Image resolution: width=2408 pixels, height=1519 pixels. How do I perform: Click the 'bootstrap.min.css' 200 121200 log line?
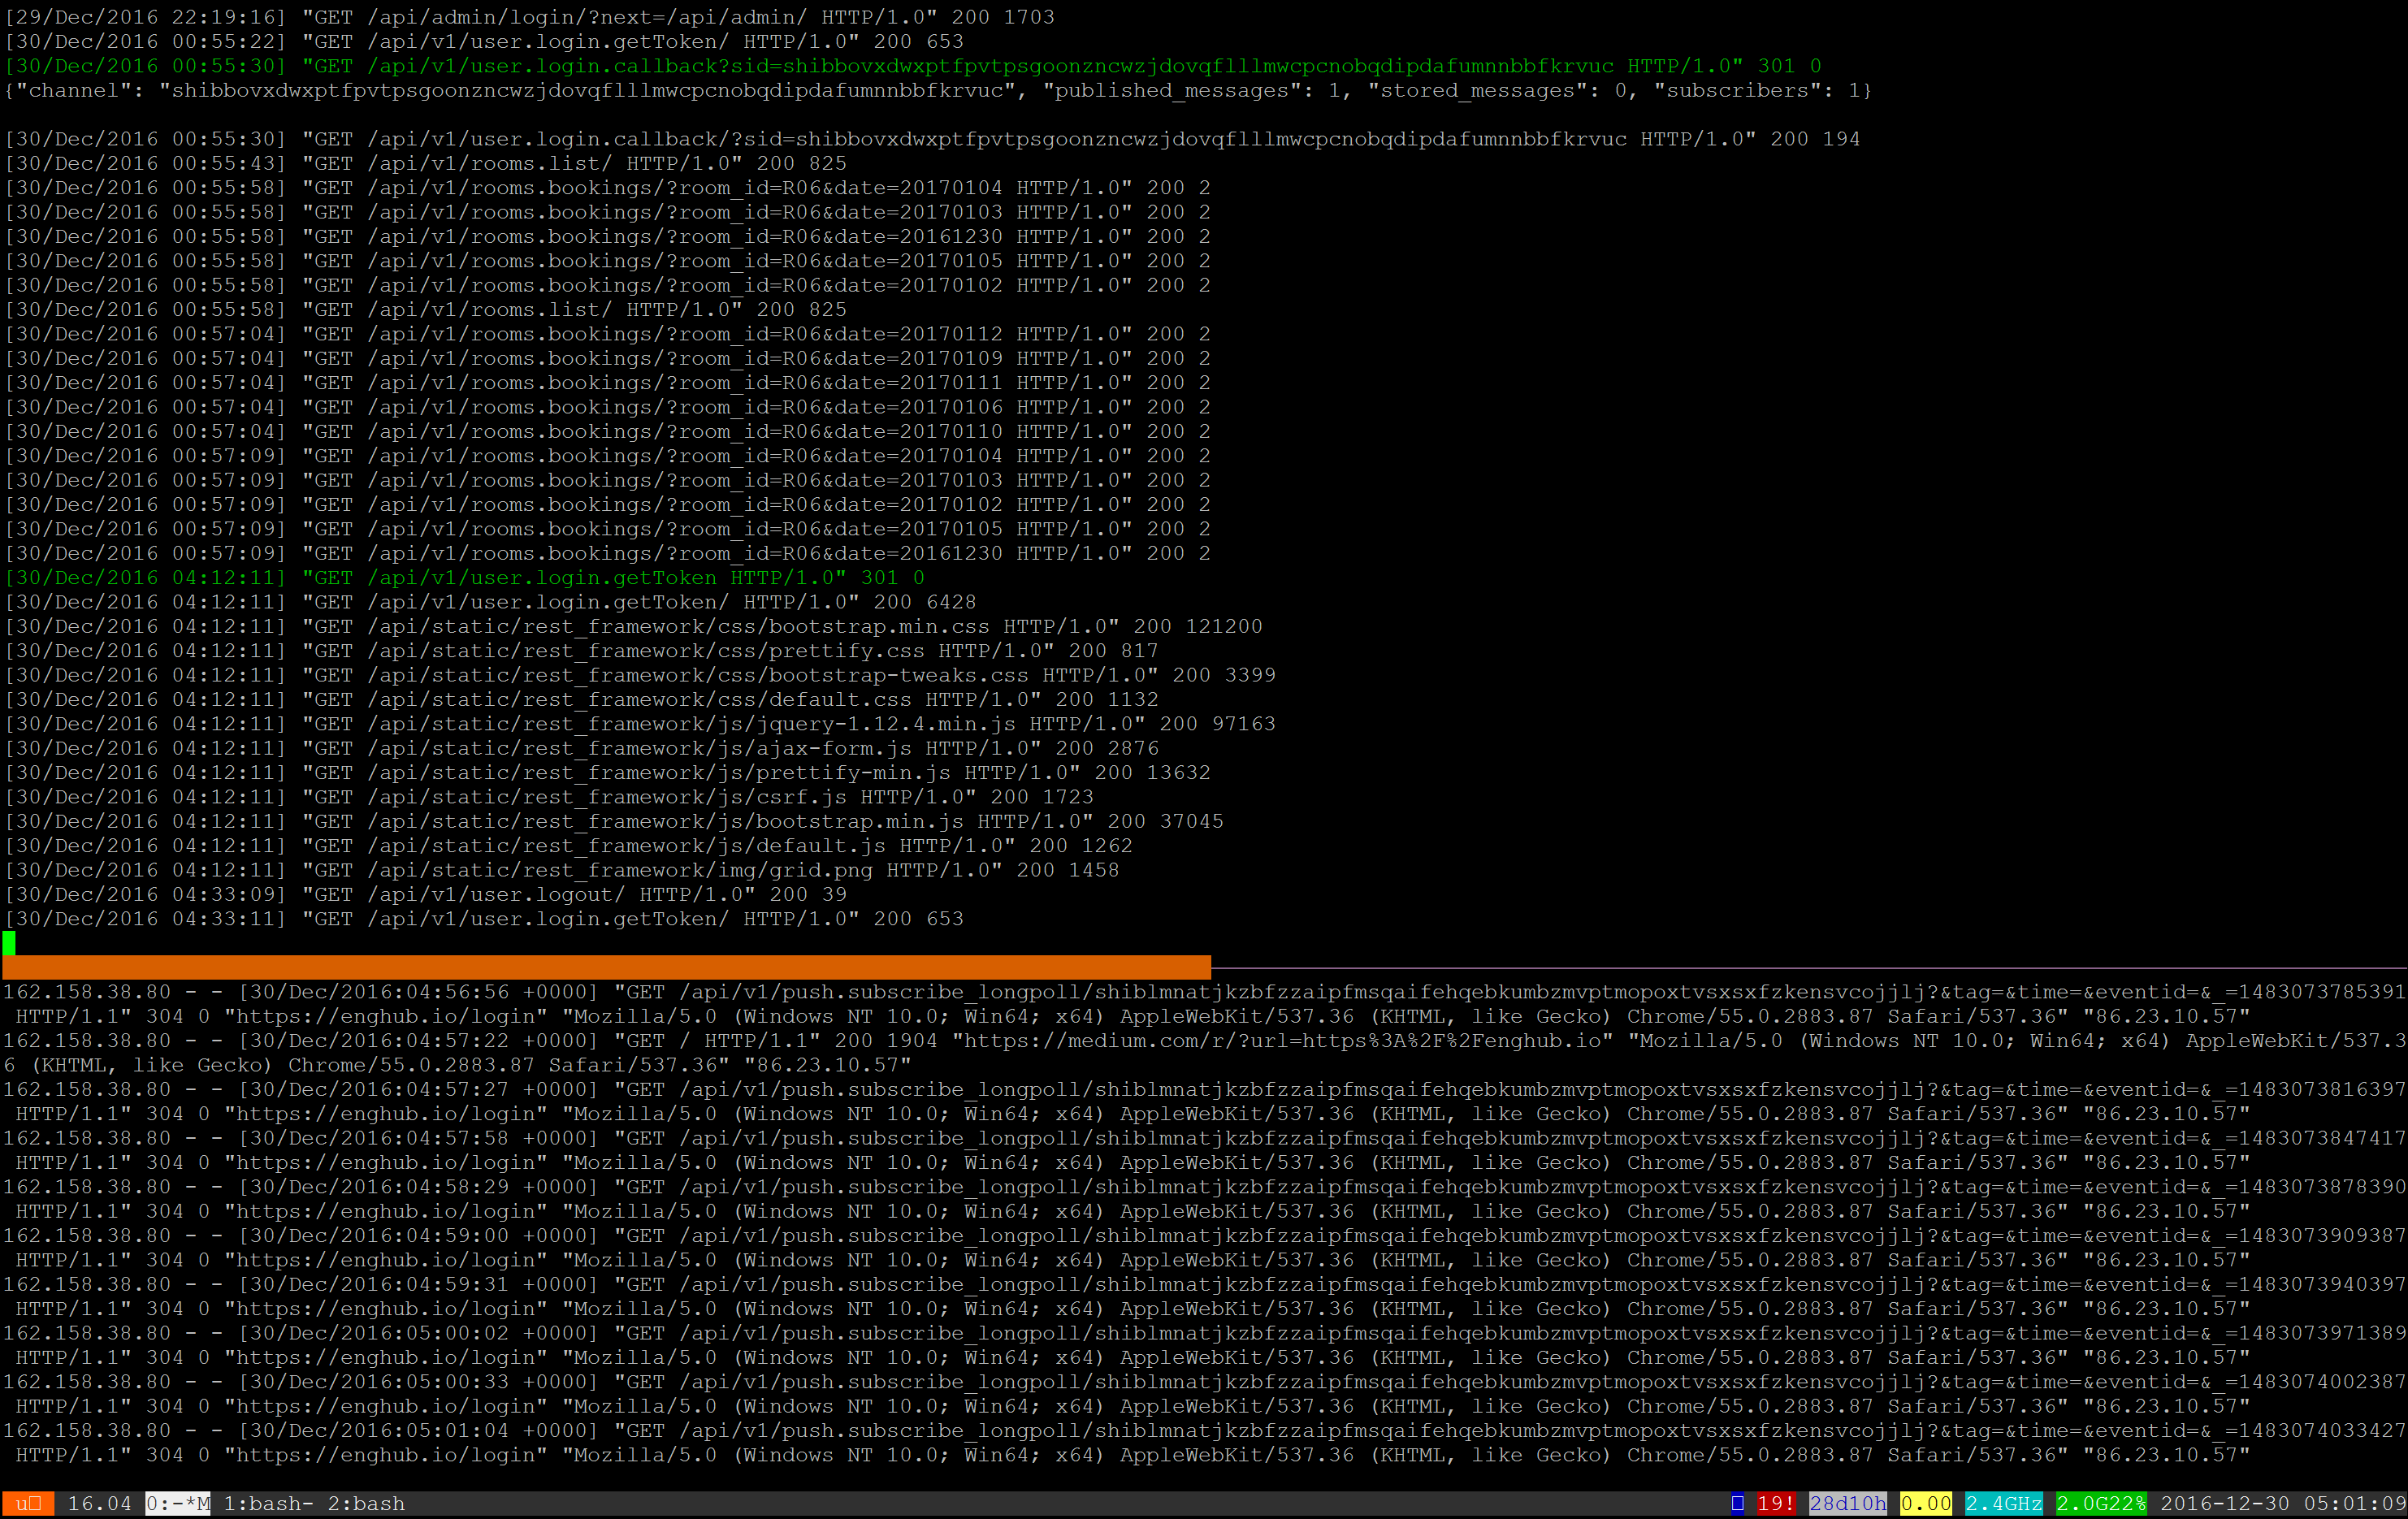[x=633, y=627]
